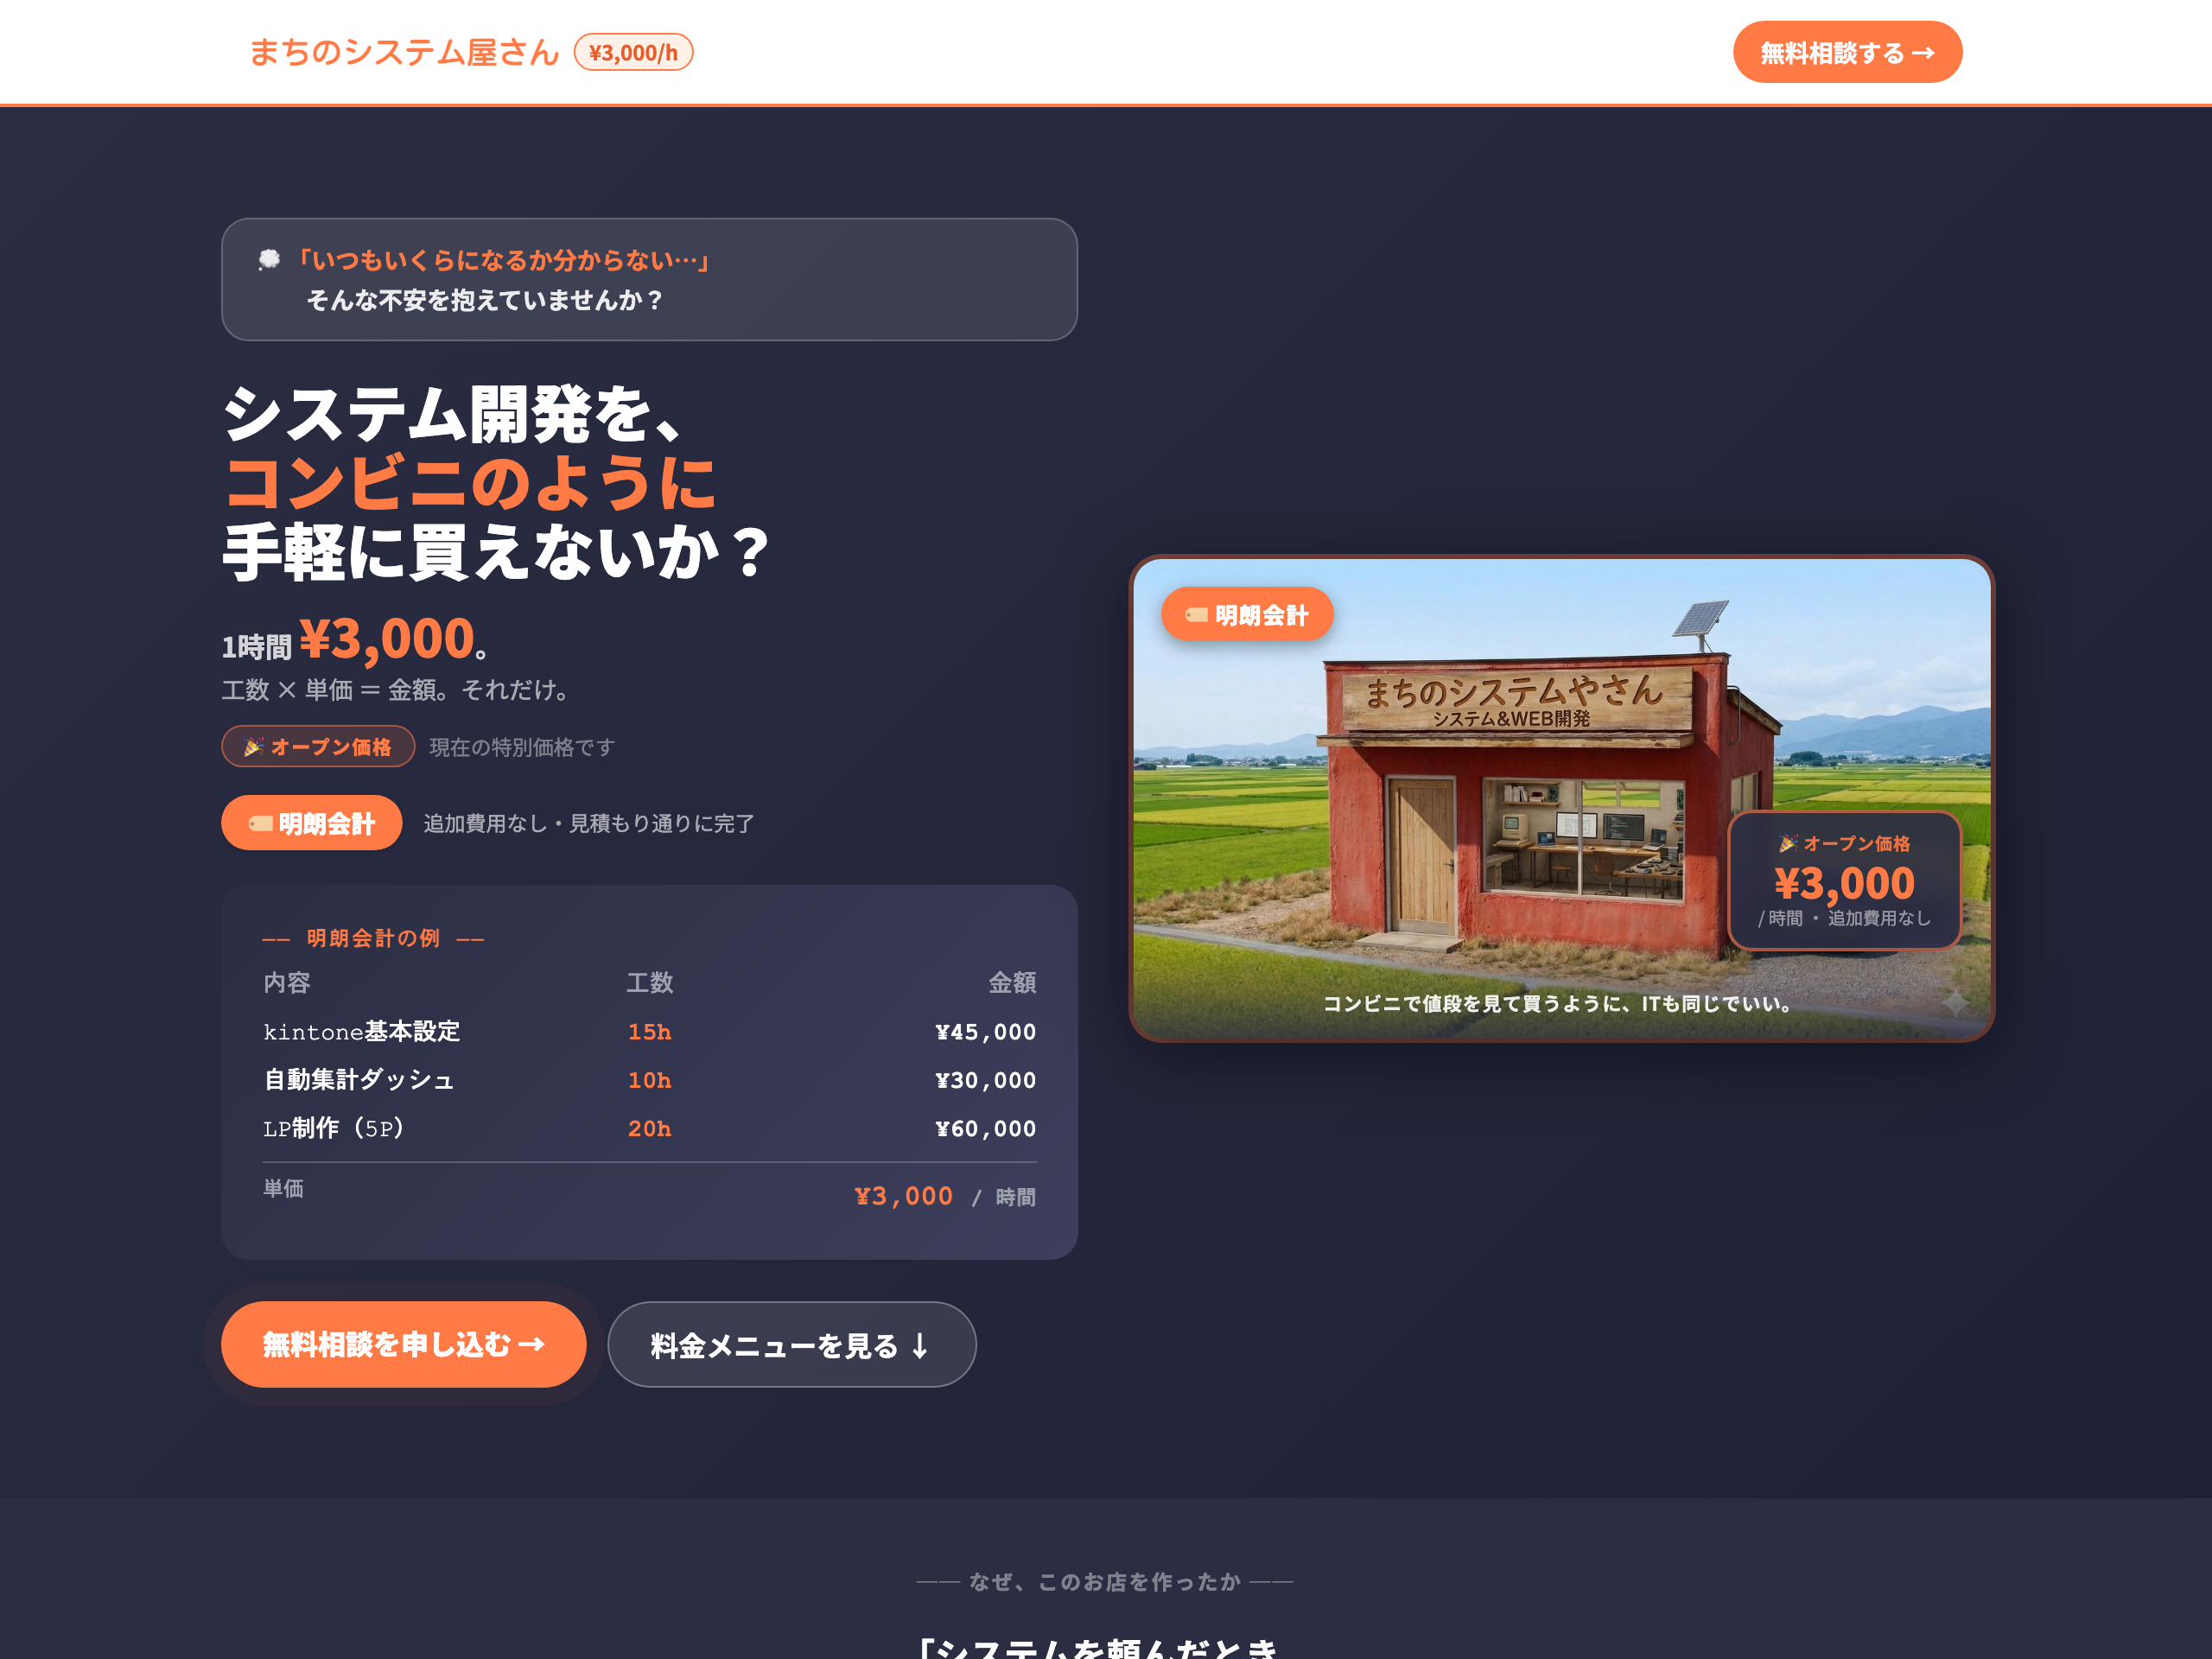2212x1659 pixels.
Task: Click the arrow in 無料相談を申し込む button
Action: point(532,1344)
